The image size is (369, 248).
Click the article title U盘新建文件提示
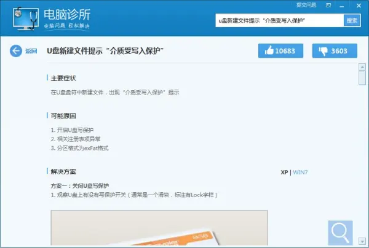[105, 51]
